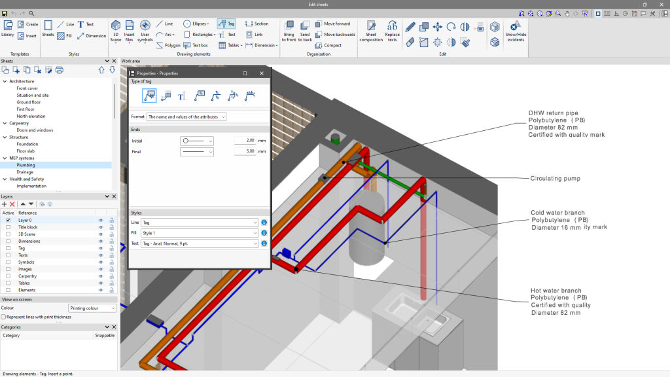Check Represent lines with print thickness
Image resolution: width=670 pixels, height=377 pixels.
click(x=3, y=317)
